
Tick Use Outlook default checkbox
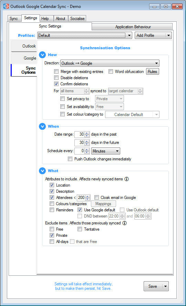tap(122, 210)
